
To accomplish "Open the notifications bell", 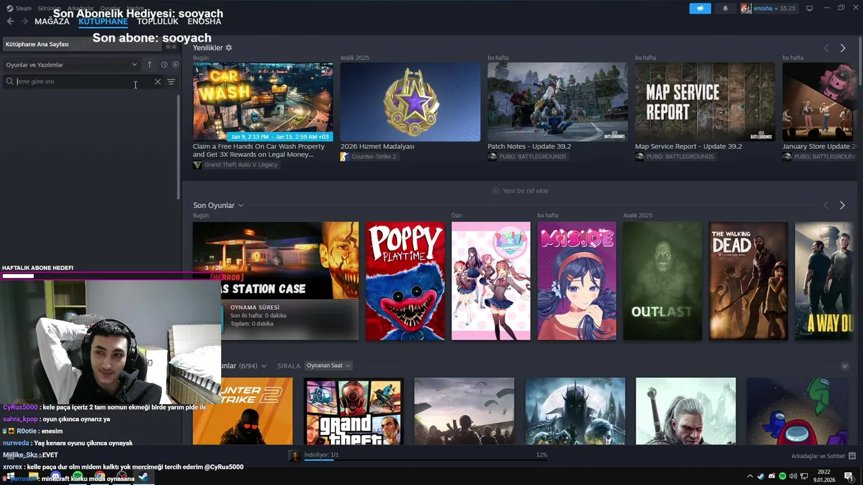I will pyautogui.click(x=725, y=8).
